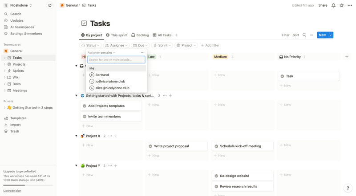
Task: Collapse the Project X group triangle
Action: click(76, 136)
